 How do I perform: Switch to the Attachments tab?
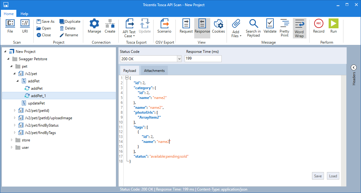pyautogui.click(x=154, y=71)
